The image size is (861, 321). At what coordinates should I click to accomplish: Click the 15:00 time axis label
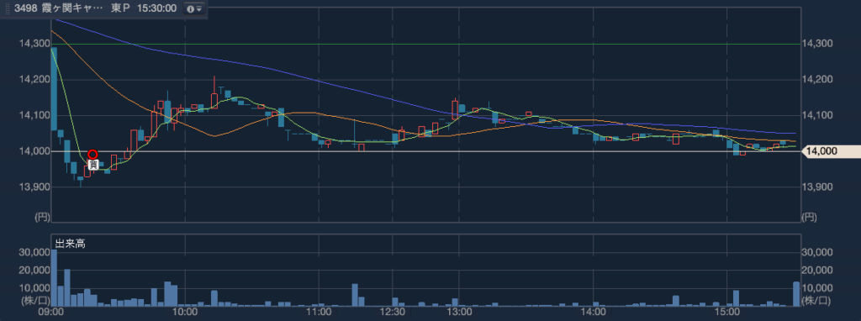727,313
